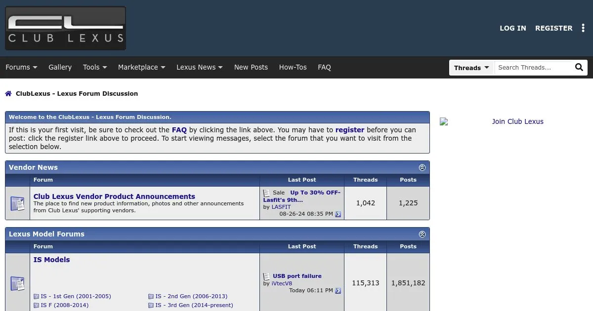This screenshot has height=311, width=593.
Task: Click the home icon in breadcrumb
Action: (x=8, y=94)
